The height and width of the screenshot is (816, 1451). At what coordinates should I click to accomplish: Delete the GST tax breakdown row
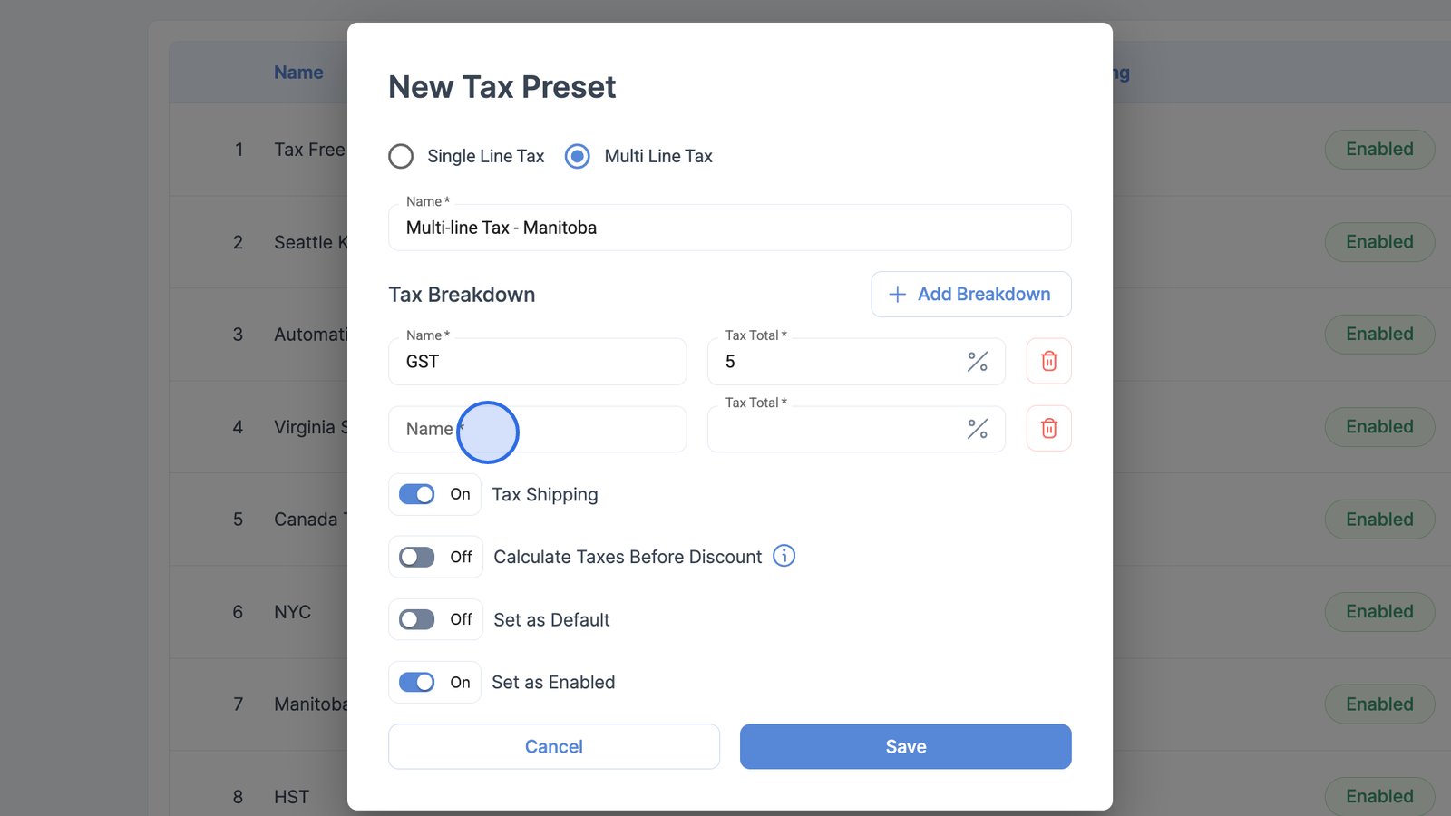click(x=1048, y=361)
